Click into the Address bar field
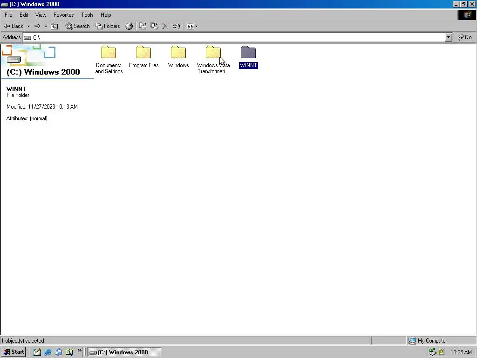Image resolution: width=477 pixels, height=358 pixels. tap(234, 37)
